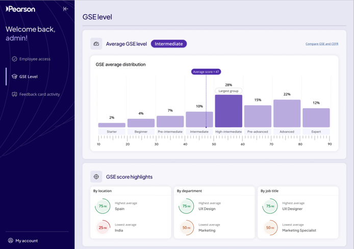
Task: Click the High-intermediate category label
Action: point(229,131)
